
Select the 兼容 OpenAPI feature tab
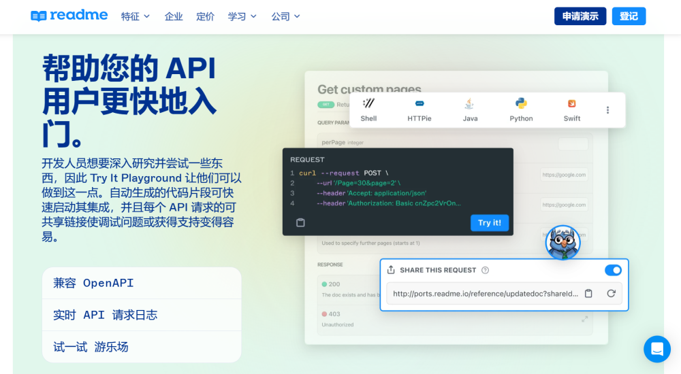[x=142, y=283]
